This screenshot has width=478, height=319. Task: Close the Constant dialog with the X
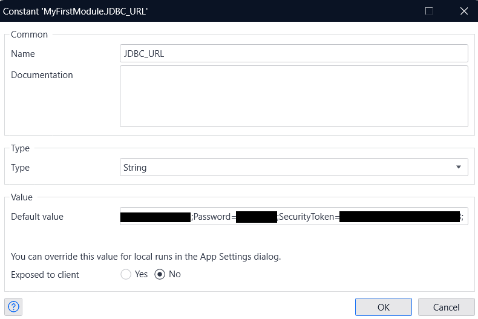(x=463, y=11)
